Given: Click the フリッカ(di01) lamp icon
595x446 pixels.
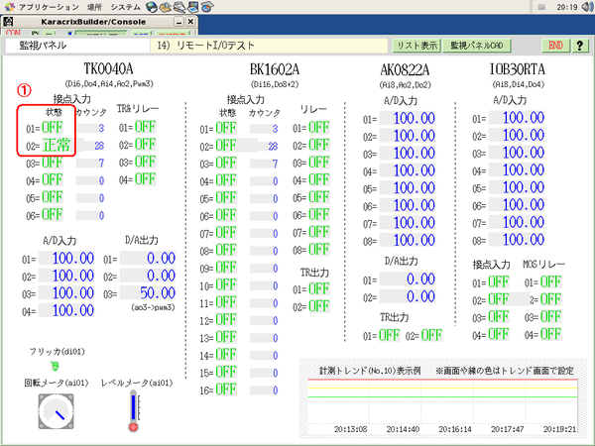Looking at the screenshot, I should (55, 366).
